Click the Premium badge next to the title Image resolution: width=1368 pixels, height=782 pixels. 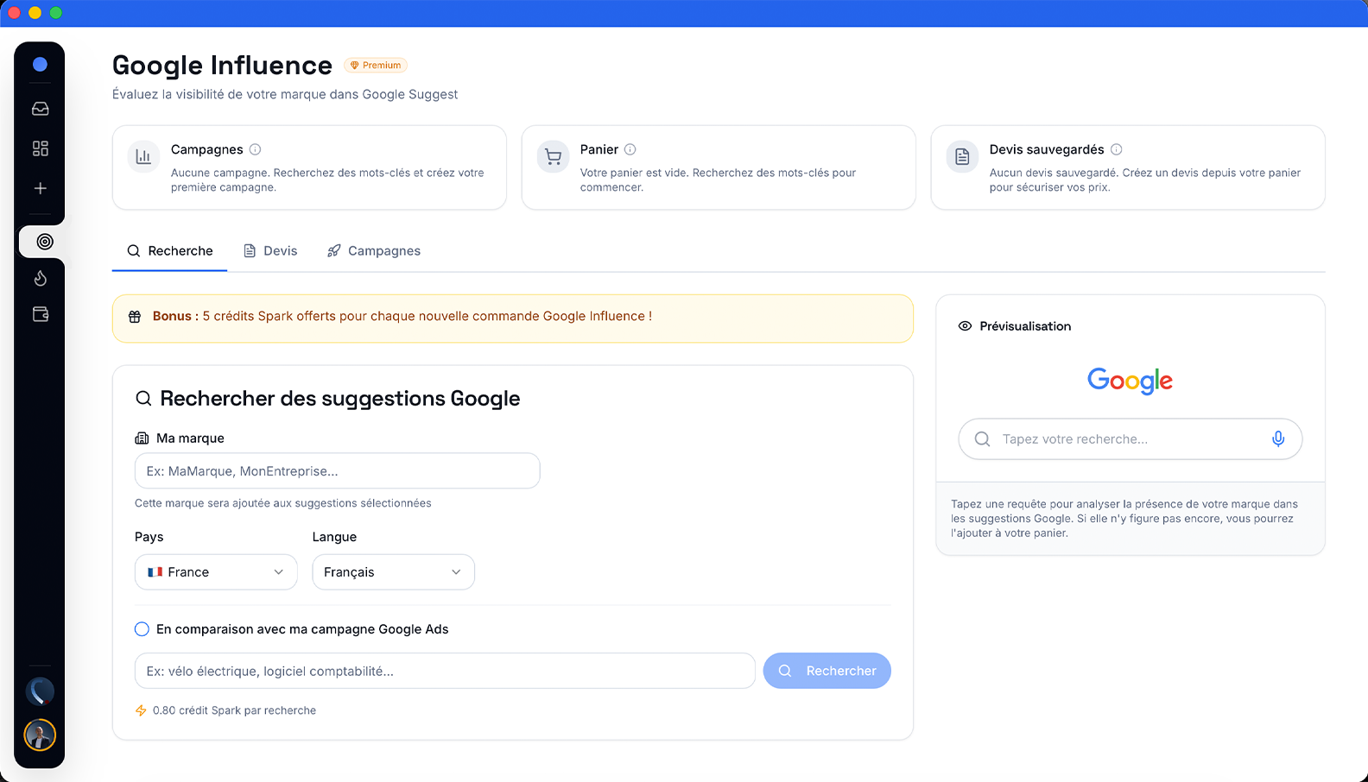click(x=376, y=66)
